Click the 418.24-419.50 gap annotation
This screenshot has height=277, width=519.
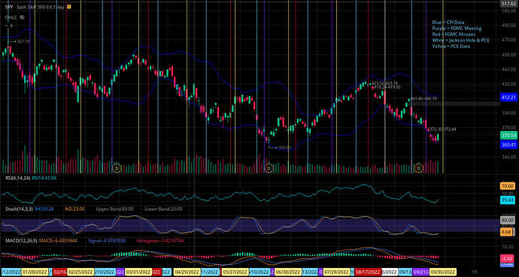click(387, 87)
